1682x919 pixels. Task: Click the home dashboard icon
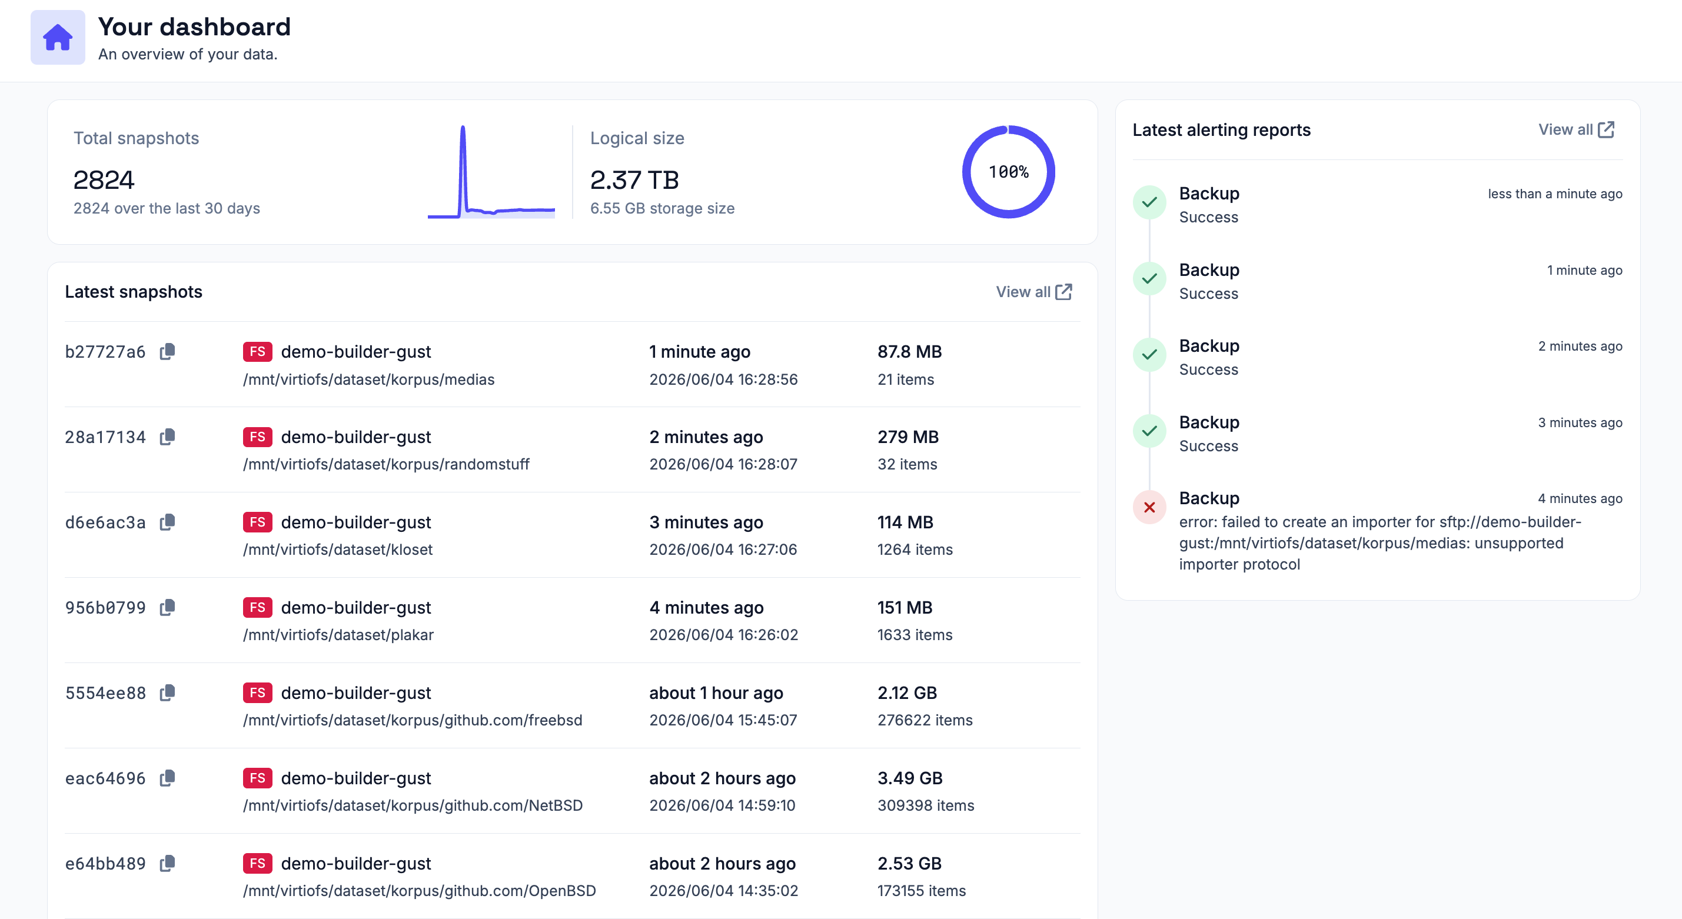point(58,37)
